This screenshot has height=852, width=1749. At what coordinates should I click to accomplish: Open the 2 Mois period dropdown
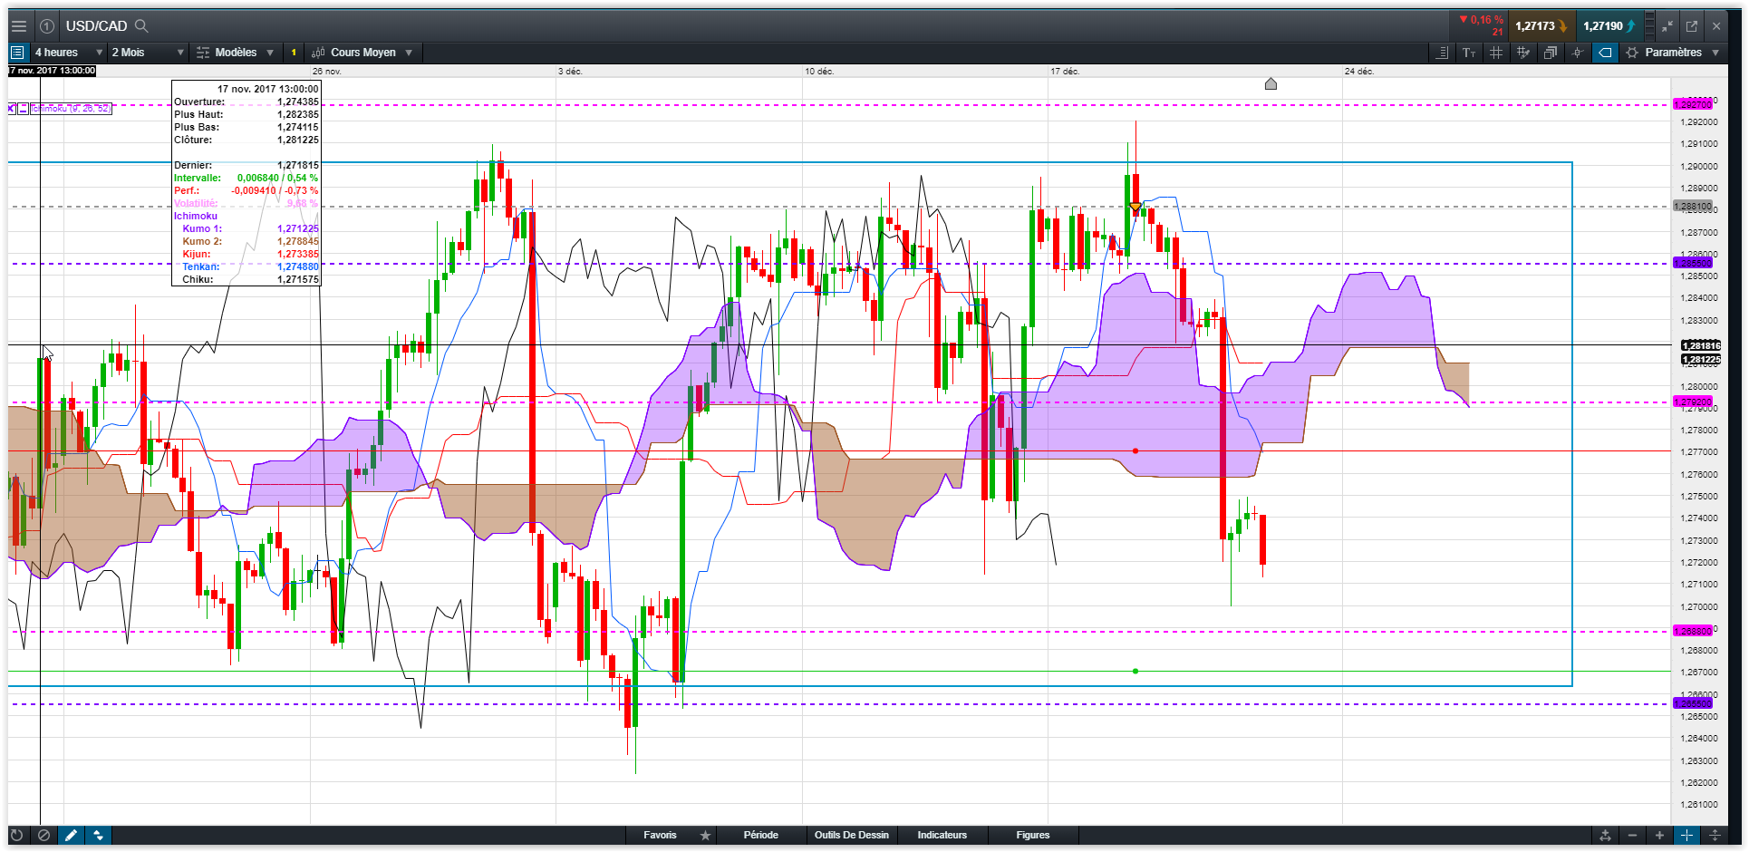148,53
